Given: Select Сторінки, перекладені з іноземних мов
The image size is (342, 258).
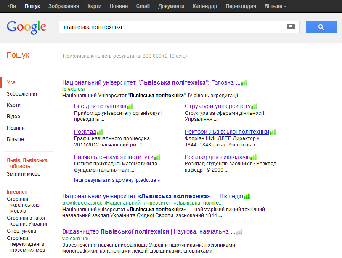Looking at the screenshot, I should [x=26, y=244].
